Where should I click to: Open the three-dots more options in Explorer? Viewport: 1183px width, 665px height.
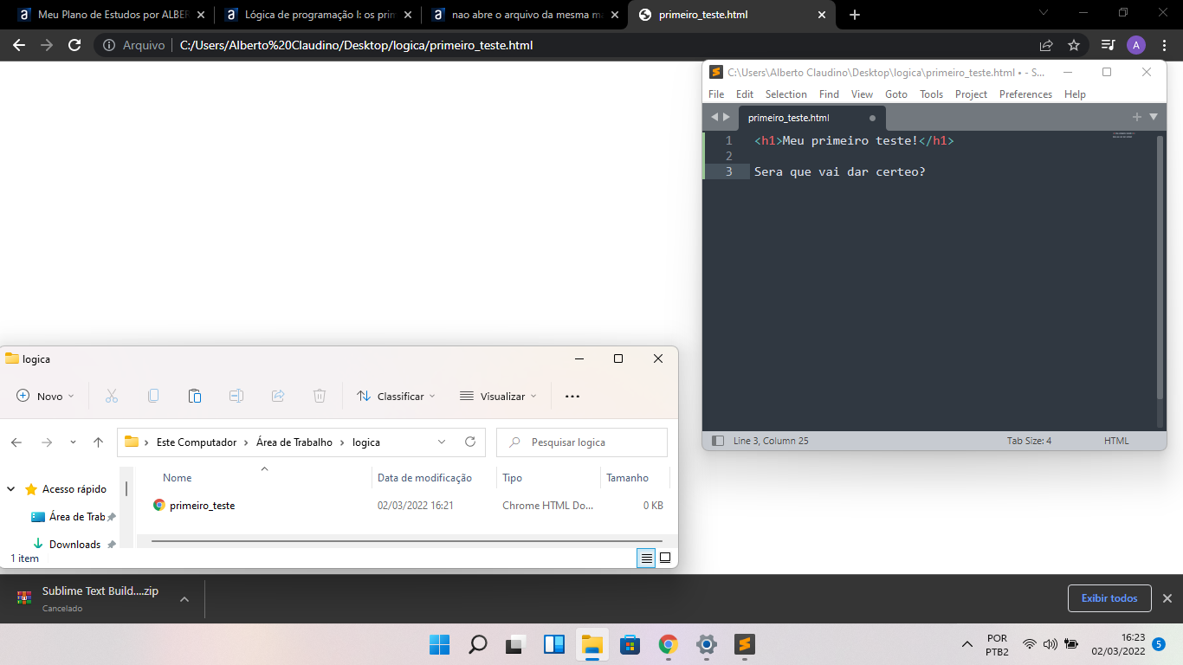(572, 396)
